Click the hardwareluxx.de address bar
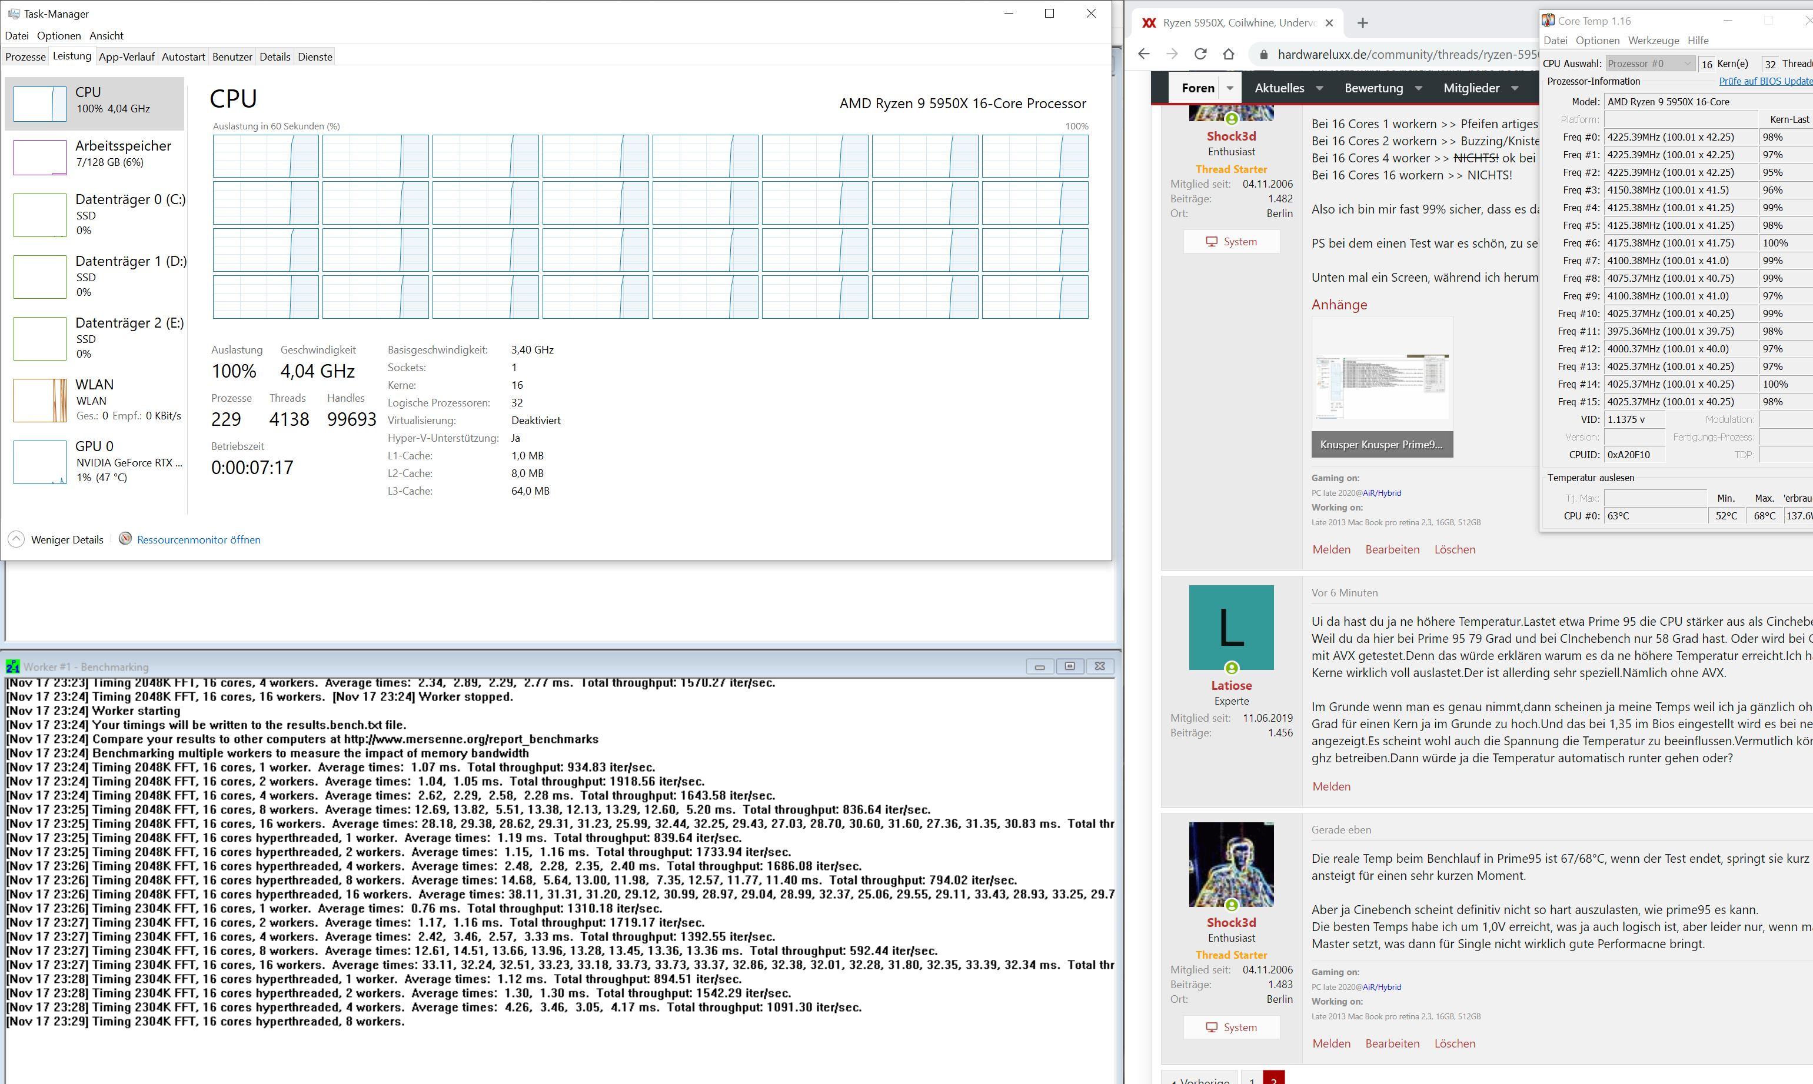Image resolution: width=1813 pixels, height=1084 pixels. [1407, 55]
